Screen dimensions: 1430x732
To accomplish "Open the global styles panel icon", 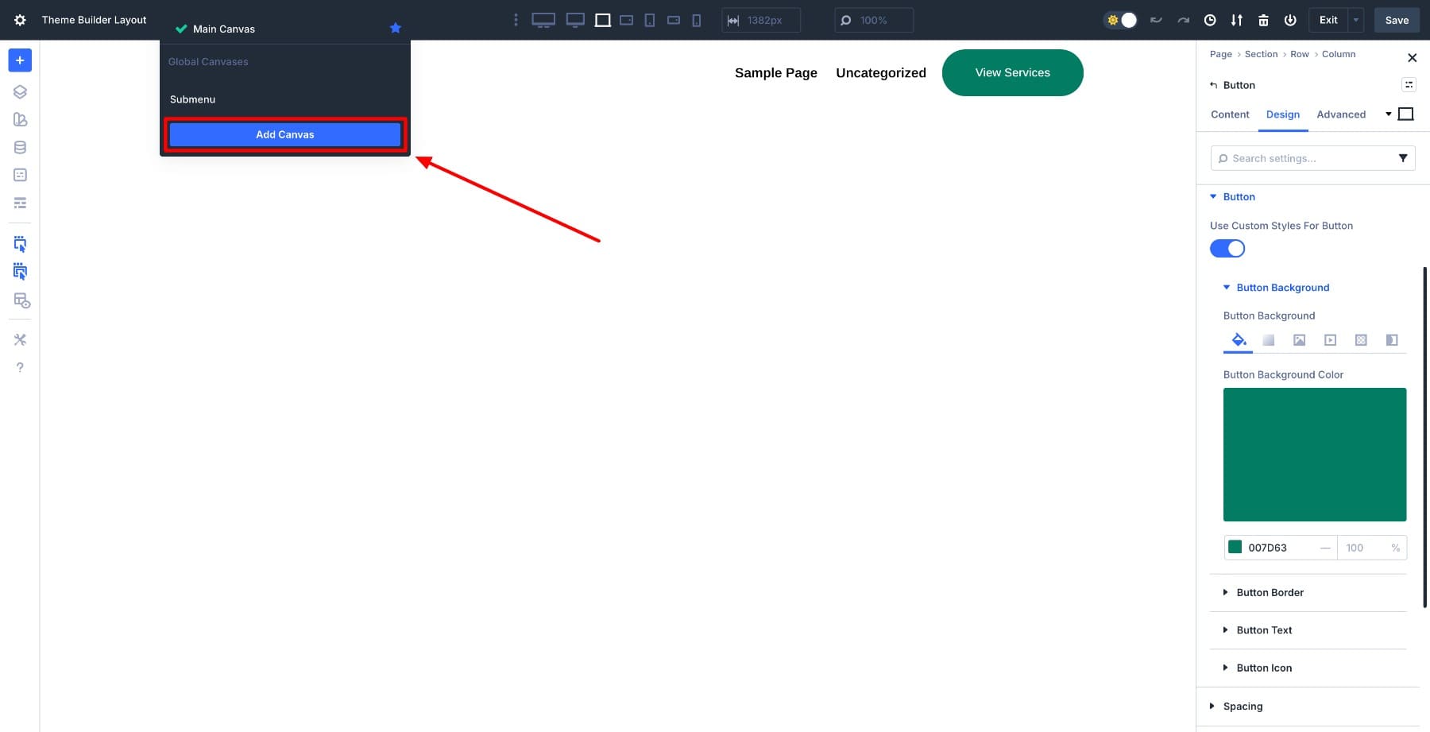I will click(x=20, y=119).
